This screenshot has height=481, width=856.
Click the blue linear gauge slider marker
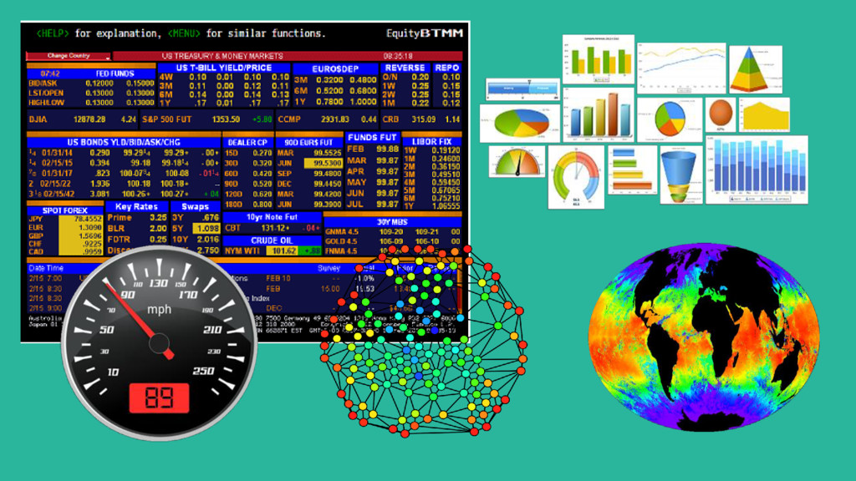(x=529, y=83)
